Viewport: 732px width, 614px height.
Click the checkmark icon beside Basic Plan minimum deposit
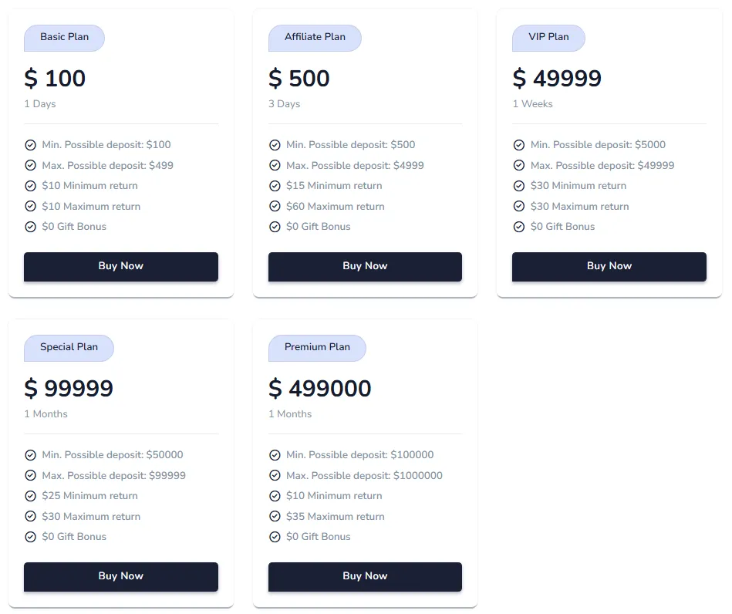[x=31, y=144]
